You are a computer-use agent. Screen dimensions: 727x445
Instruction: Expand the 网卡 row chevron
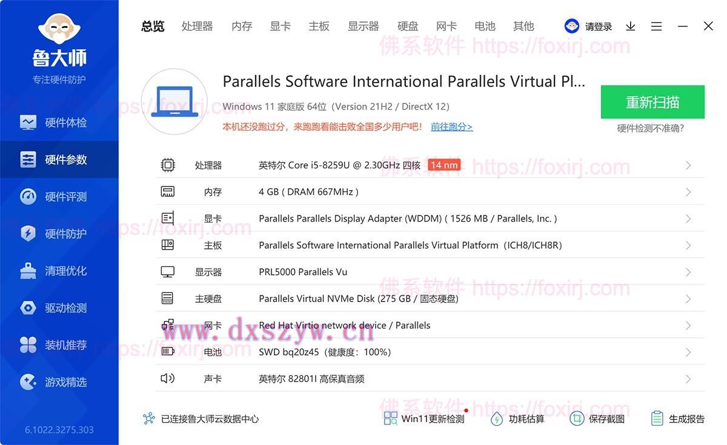(688, 325)
